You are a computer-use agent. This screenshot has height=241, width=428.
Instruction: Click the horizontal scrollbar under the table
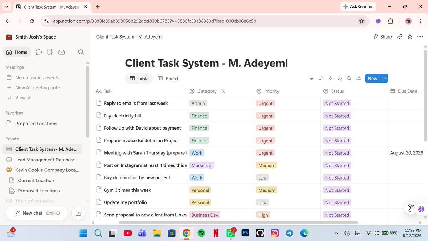pyautogui.click(x=238, y=222)
